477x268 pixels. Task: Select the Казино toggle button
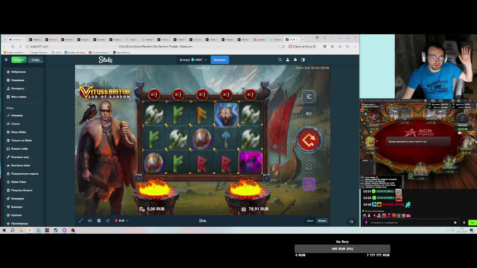pos(19,60)
